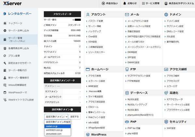The width and height of the screenshot is (195, 137).
Task: Click the plus icon for サーバーお申し込み
Action: point(5,31)
